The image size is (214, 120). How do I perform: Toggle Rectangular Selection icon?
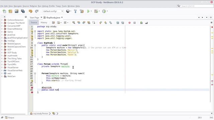[94, 23]
